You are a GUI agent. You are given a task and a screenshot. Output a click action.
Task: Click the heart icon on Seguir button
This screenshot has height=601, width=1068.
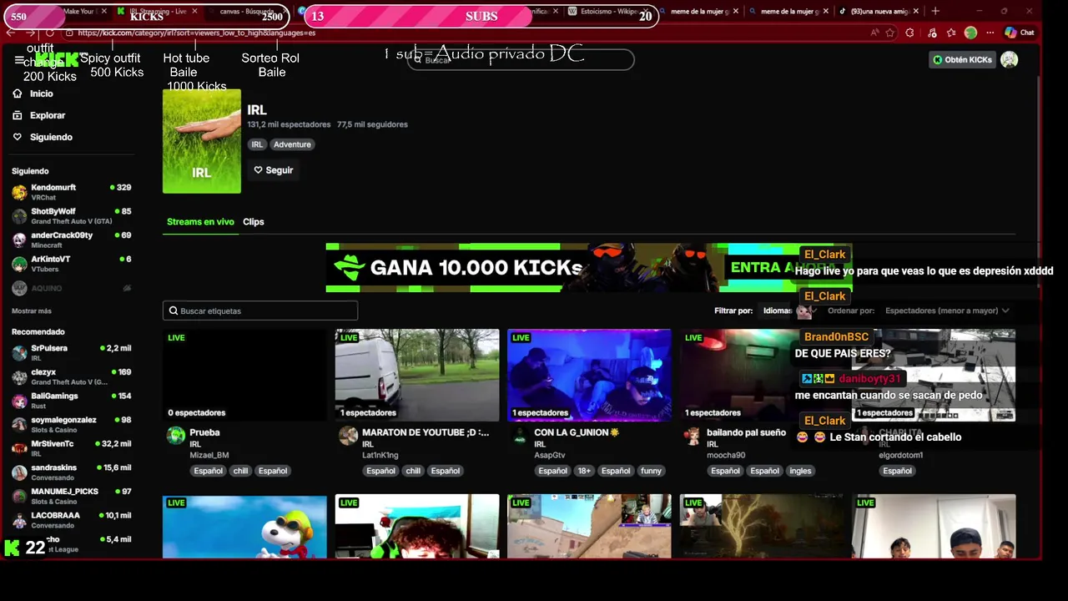click(x=259, y=170)
